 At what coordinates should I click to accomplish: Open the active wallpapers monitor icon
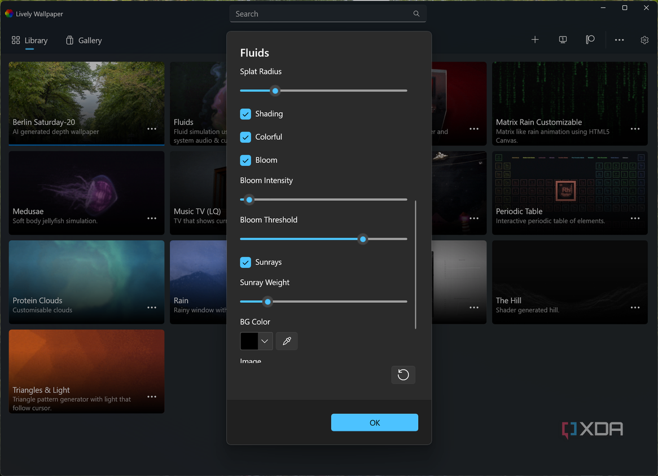[x=563, y=40]
